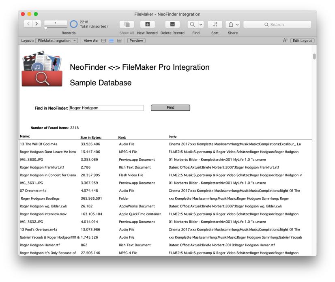
Task: Click the path ending 'Sammlung:Gabriel Yacoub'
Action: coord(235,237)
